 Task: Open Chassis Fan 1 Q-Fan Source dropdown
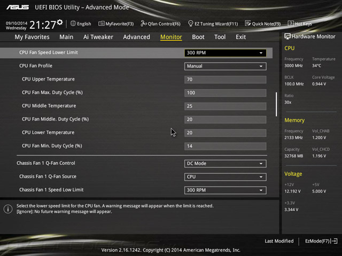(226, 177)
